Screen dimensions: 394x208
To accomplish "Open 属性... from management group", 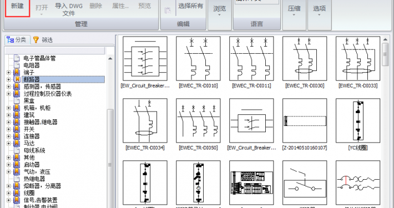I will coord(120,6).
